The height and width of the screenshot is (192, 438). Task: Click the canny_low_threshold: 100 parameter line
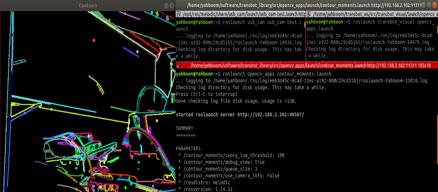231,155
